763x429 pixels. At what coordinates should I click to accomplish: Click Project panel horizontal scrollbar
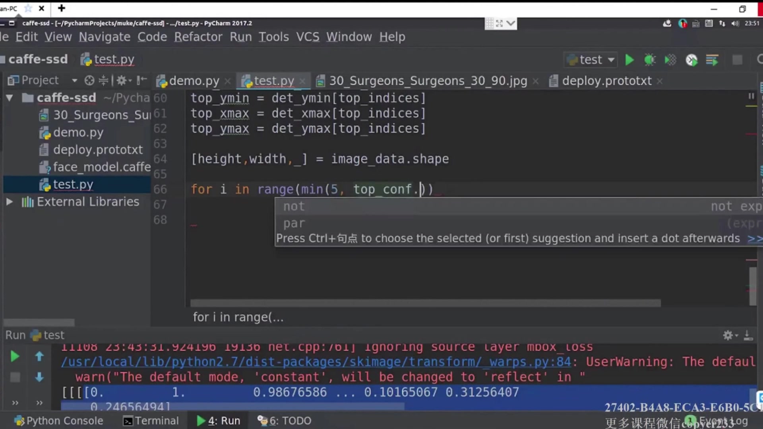[39, 322]
